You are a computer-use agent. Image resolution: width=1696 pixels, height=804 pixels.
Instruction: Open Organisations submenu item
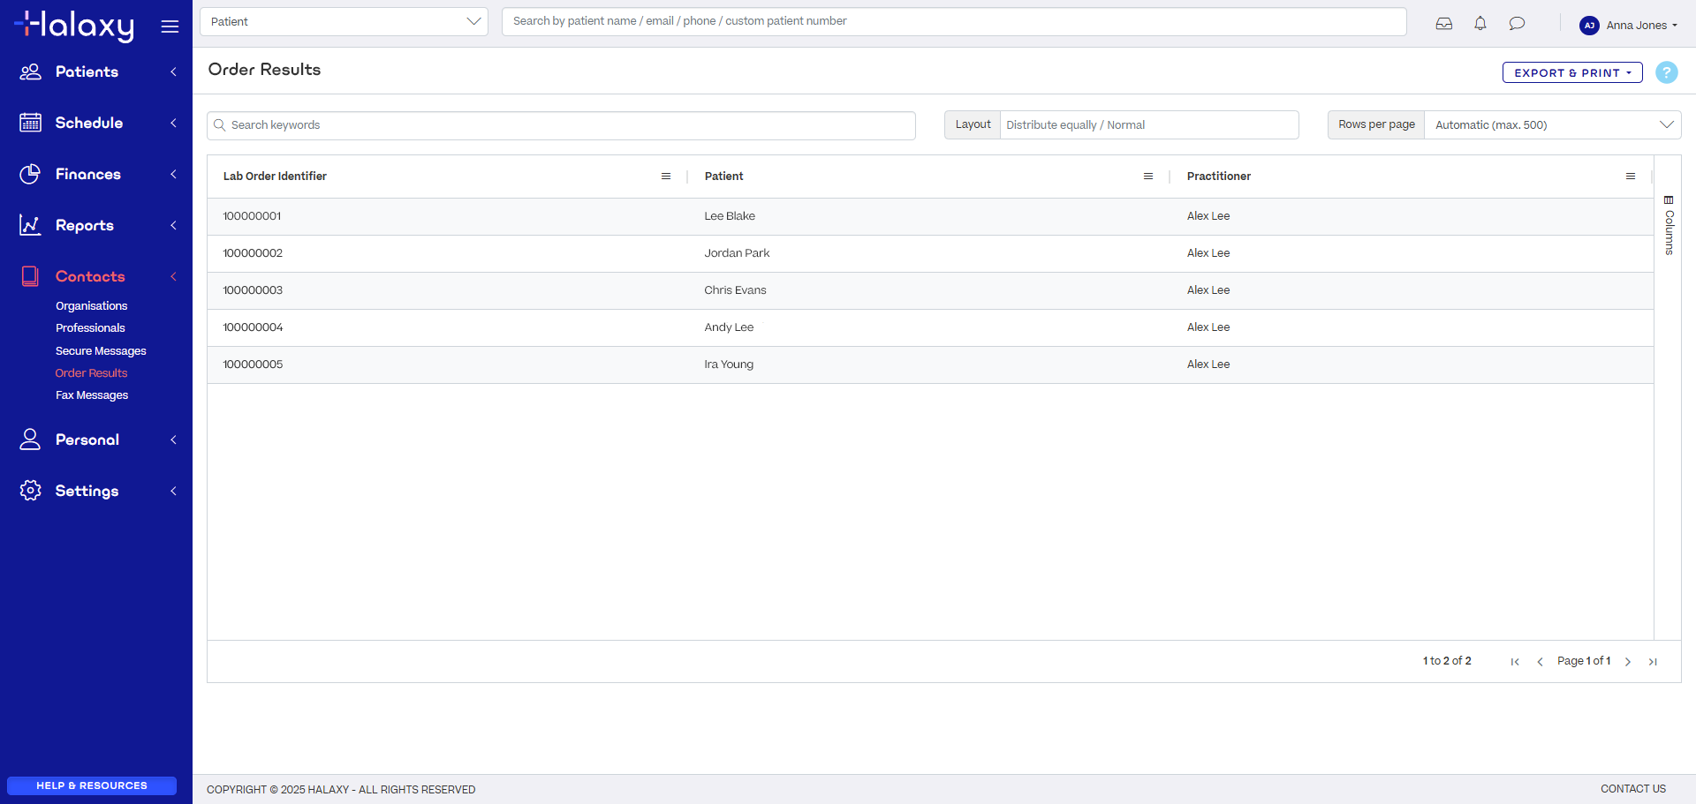pyautogui.click(x=91, y=306)
